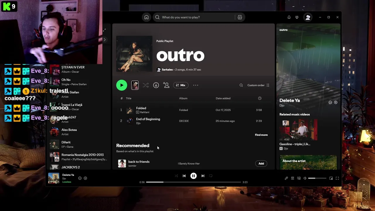Add Delete Ya to playlist in player bar
Viewport: 375px width, 211px height.
(x=85, y=178)
